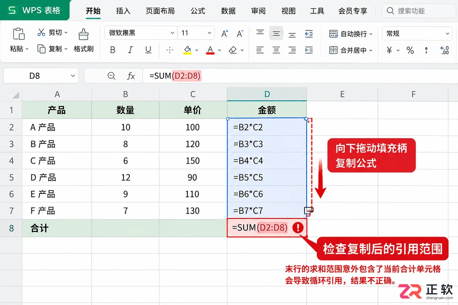This screenshot has width=458, height=305.
Task: Toggle underline formatting
Action: point(148,50)
